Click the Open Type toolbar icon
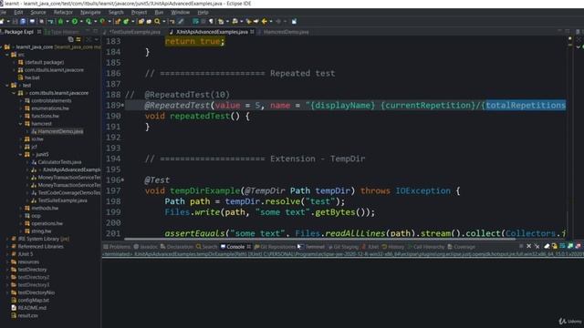584x328 pixels. coord(141,21)
